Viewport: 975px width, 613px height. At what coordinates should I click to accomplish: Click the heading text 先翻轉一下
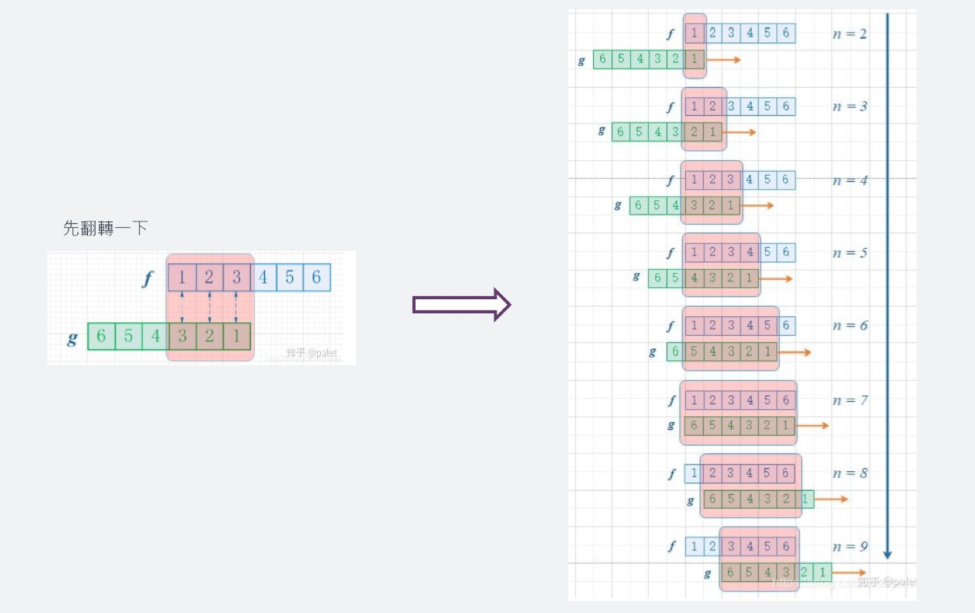tap(105, 228)
